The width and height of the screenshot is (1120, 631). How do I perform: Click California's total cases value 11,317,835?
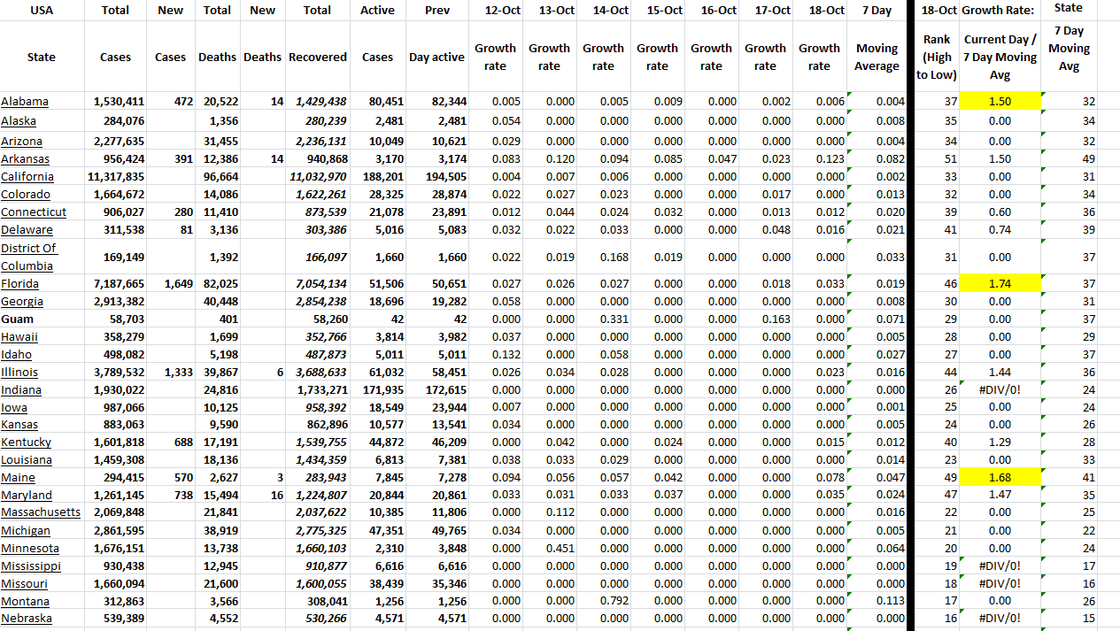(x=115, y=176)
